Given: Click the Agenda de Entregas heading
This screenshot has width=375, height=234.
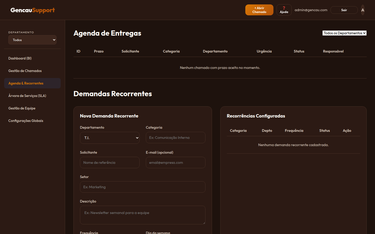Looking at the screenshot, I should click(107, 33).
